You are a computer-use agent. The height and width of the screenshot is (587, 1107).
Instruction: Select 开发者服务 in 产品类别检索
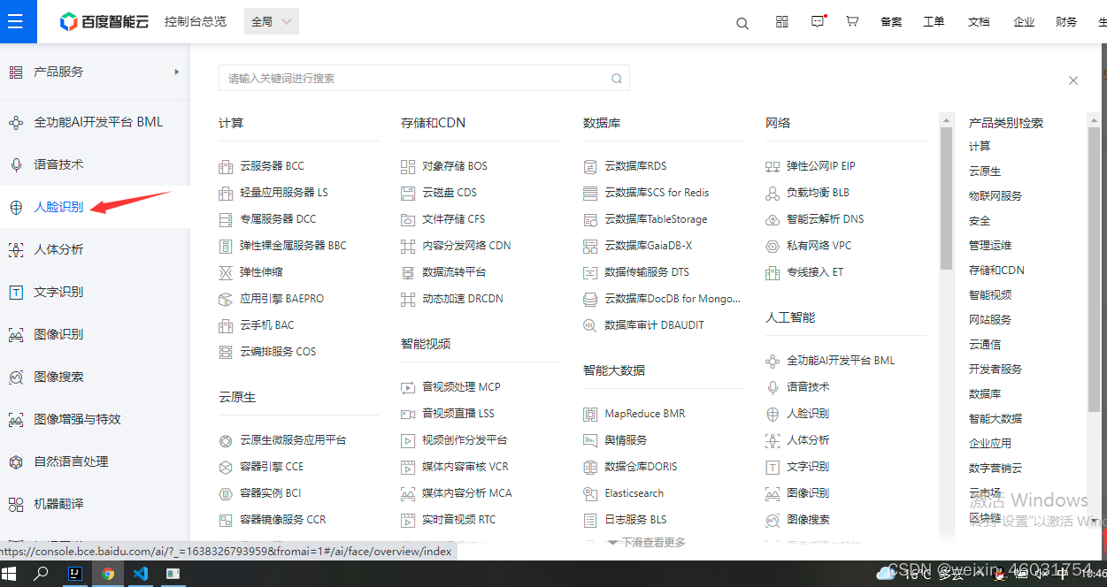[996, 370]
